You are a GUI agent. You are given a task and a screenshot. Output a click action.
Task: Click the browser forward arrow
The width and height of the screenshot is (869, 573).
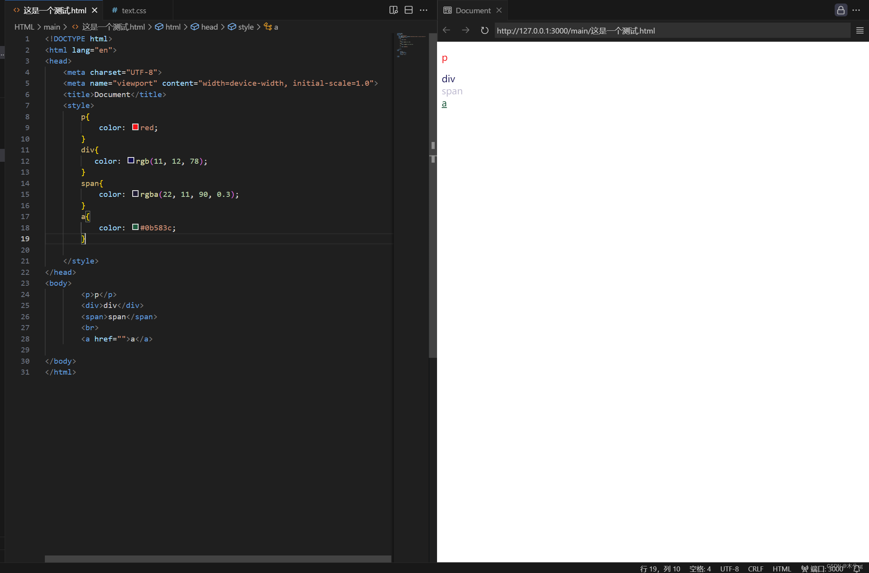pos(466,30)
